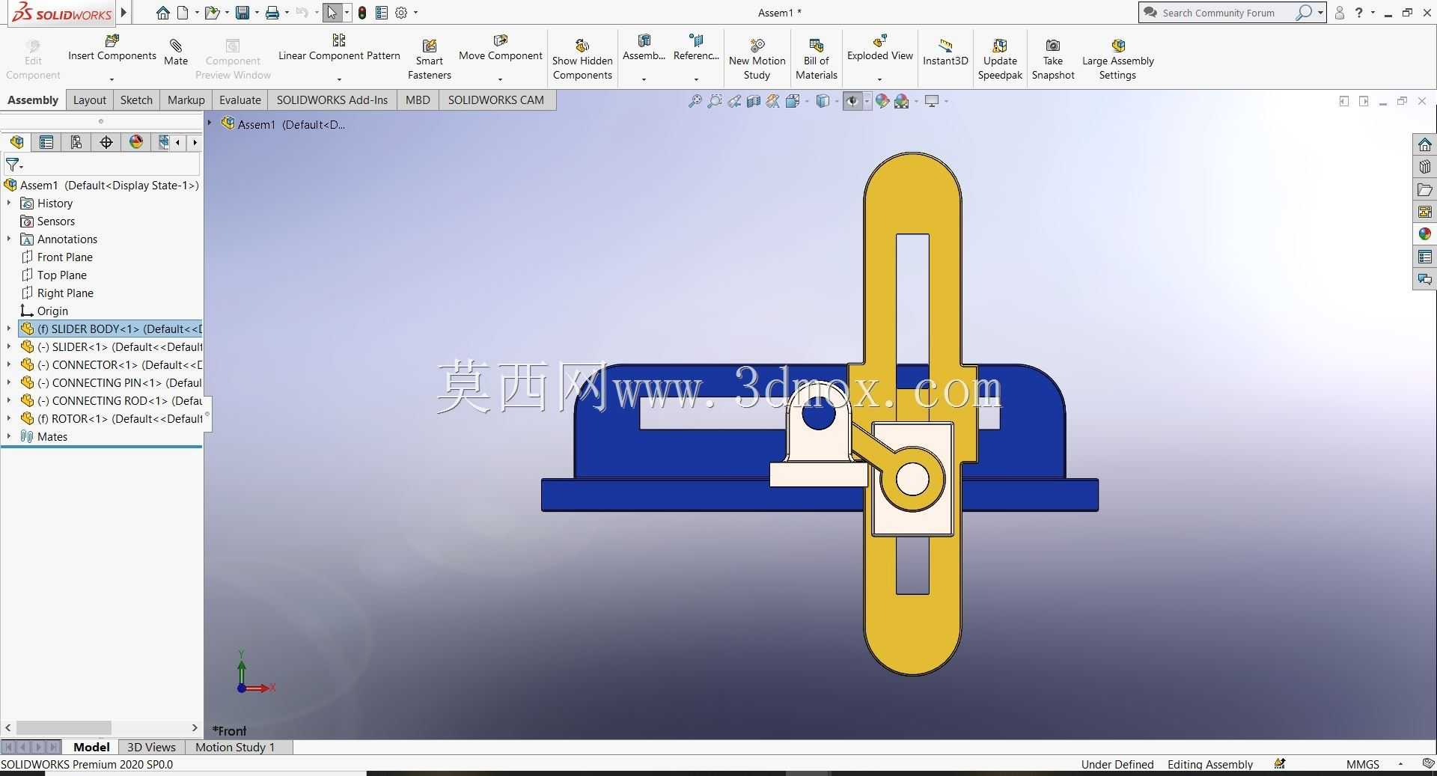
Task: Open Appearances in task pane
Action: (x=1424, y=234)
